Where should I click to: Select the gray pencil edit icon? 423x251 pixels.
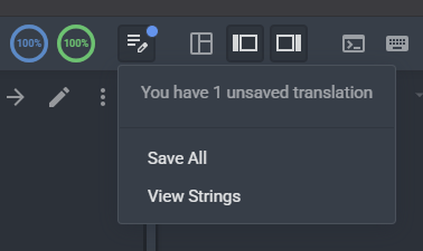coord(59,97)
